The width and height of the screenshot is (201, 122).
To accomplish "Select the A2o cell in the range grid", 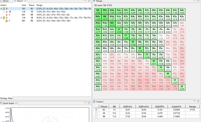I will click(x=98, y=87).
